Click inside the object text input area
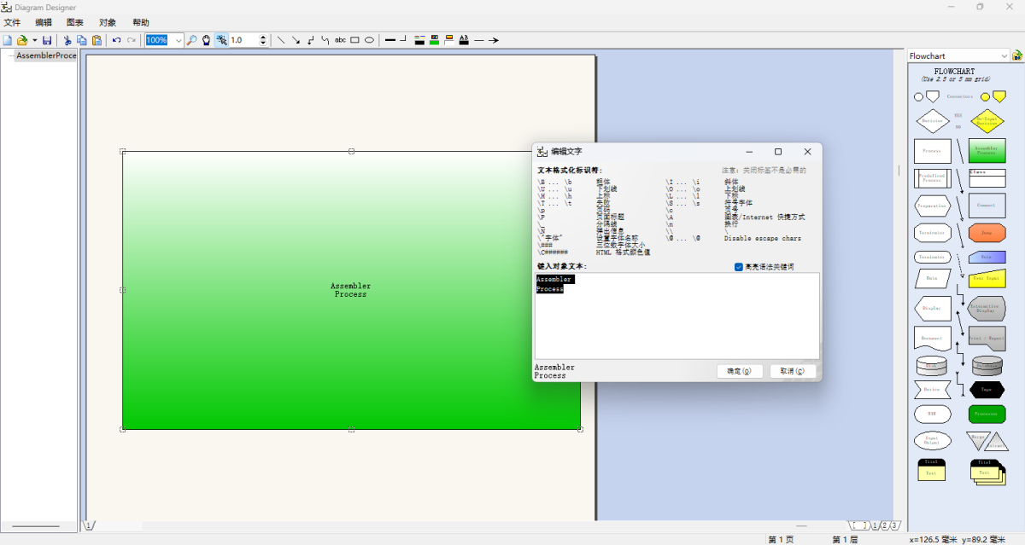Image resolution: width=1025 pixels, height=545 pixels. (x=676, y=324)
